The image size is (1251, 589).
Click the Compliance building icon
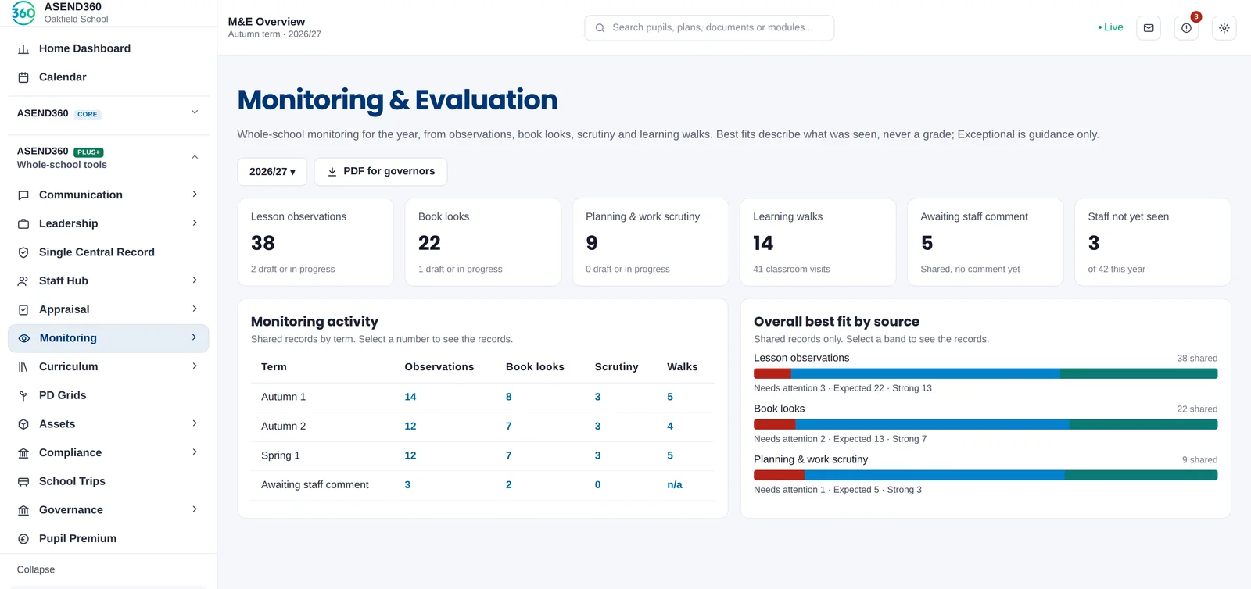[x=23, y=453]
